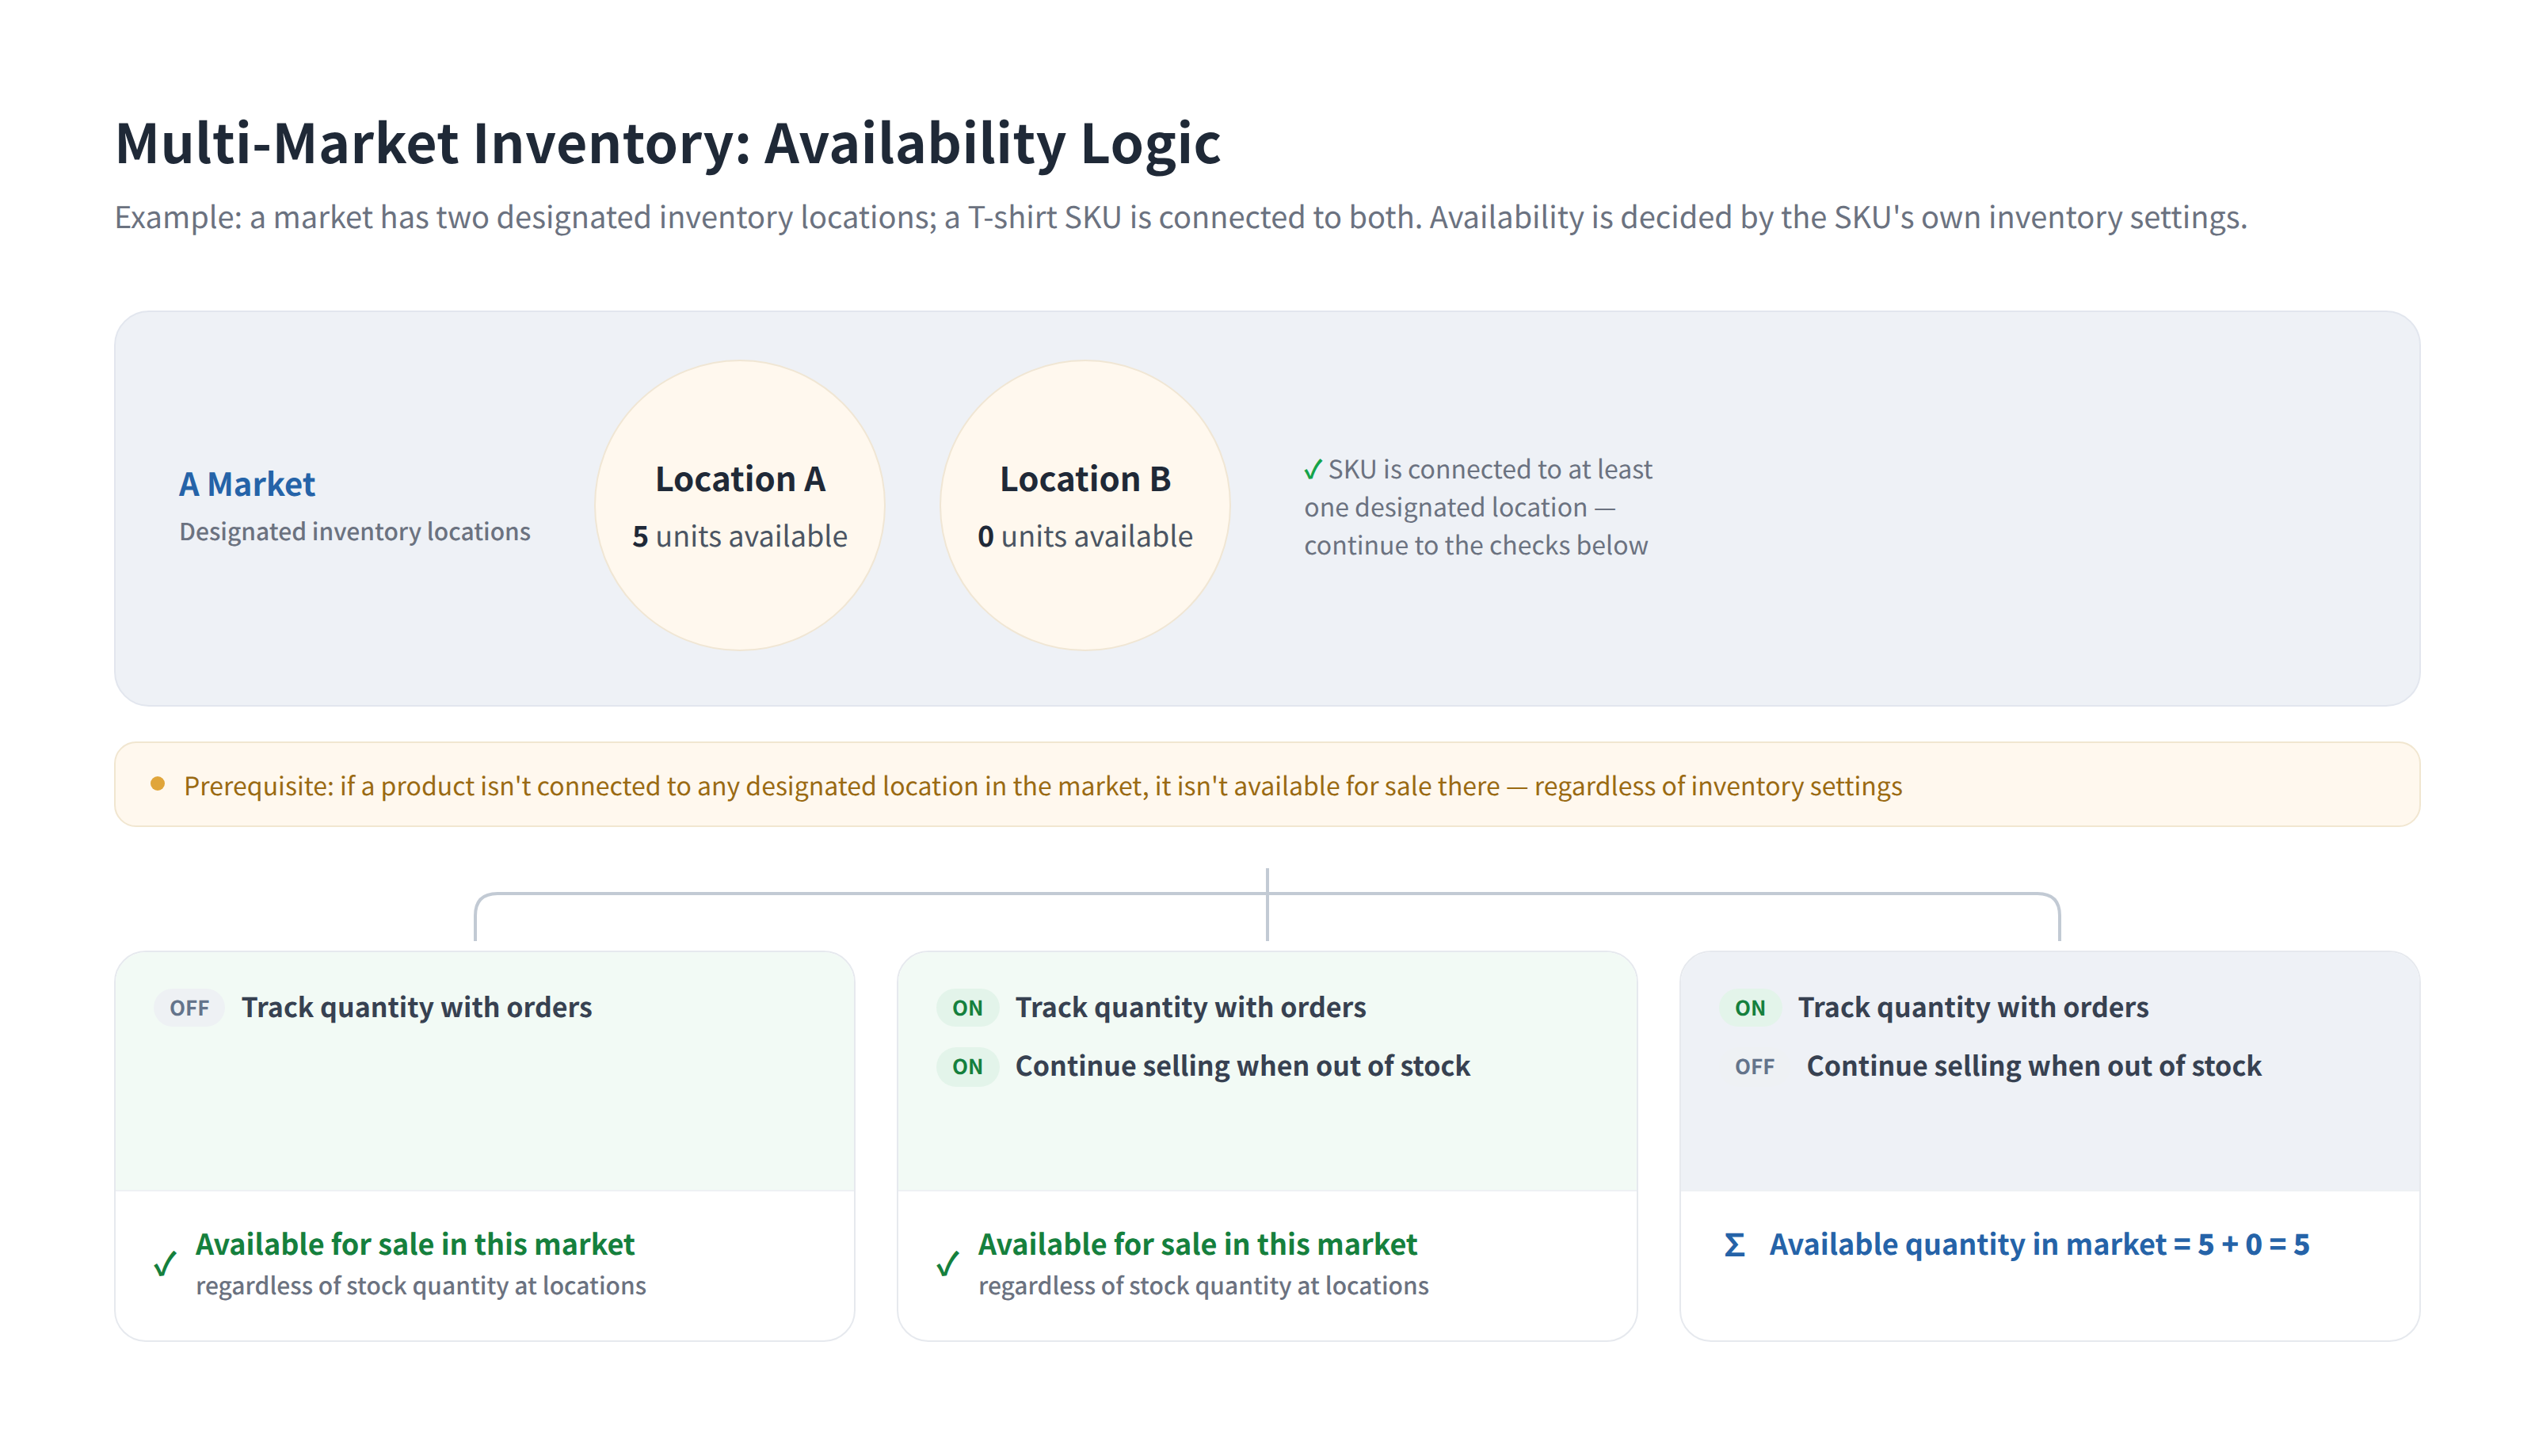The width and height of the screenshot is (2535, 1456).
Task: Click Available for sale text in middle card
Action: [x=1197, y=1244]
